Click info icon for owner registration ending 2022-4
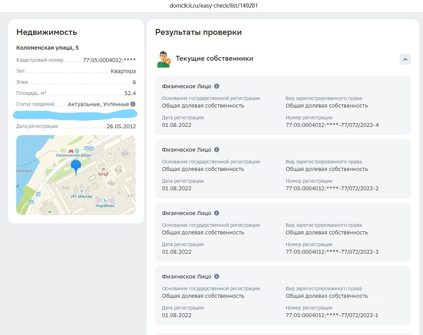The width and height of the screenshot is (423, 335). (217, 86)
